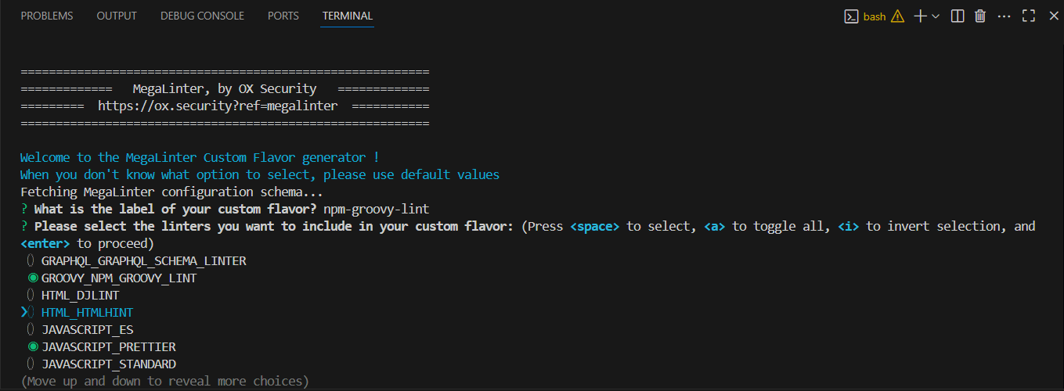Split the terminal panel
The width and height of the screenshot is (1064, 391).
[x=957, y=16]
